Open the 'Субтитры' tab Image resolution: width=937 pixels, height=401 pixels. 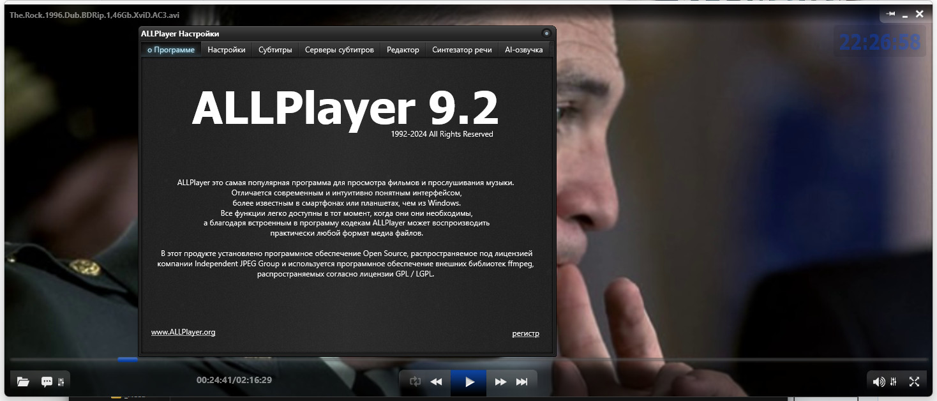tap(275, 49)
